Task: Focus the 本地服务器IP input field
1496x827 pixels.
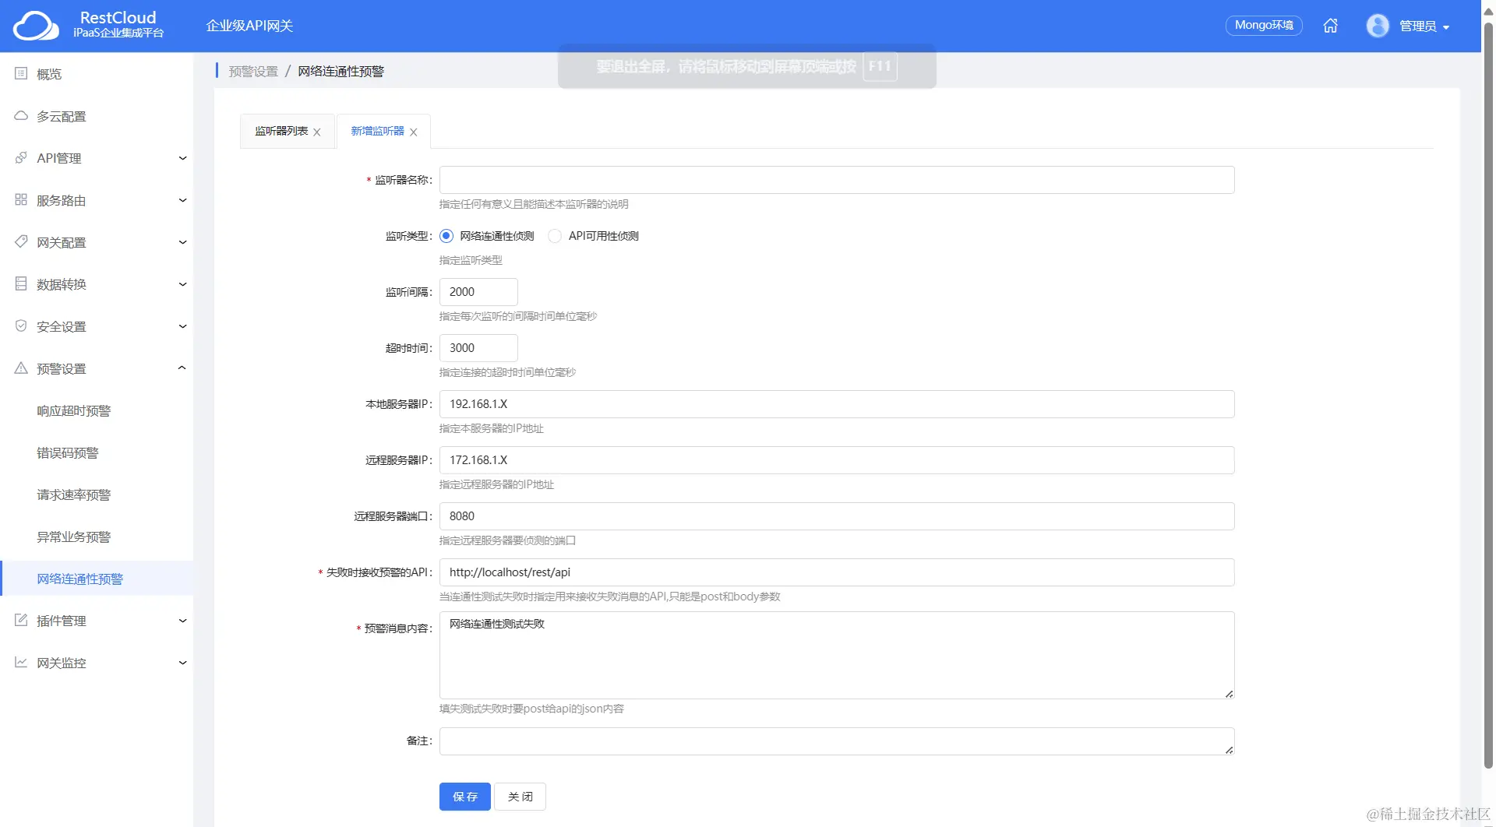Action: coord(837,404)
